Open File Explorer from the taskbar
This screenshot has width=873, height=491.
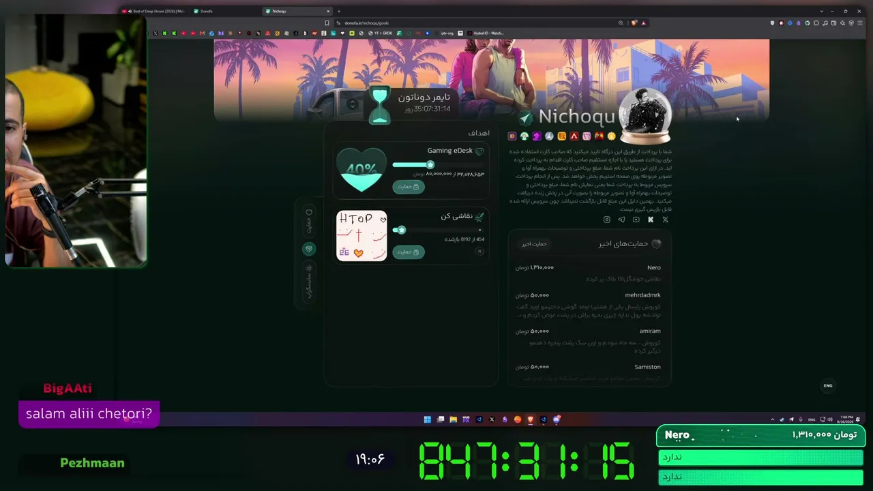453,419
